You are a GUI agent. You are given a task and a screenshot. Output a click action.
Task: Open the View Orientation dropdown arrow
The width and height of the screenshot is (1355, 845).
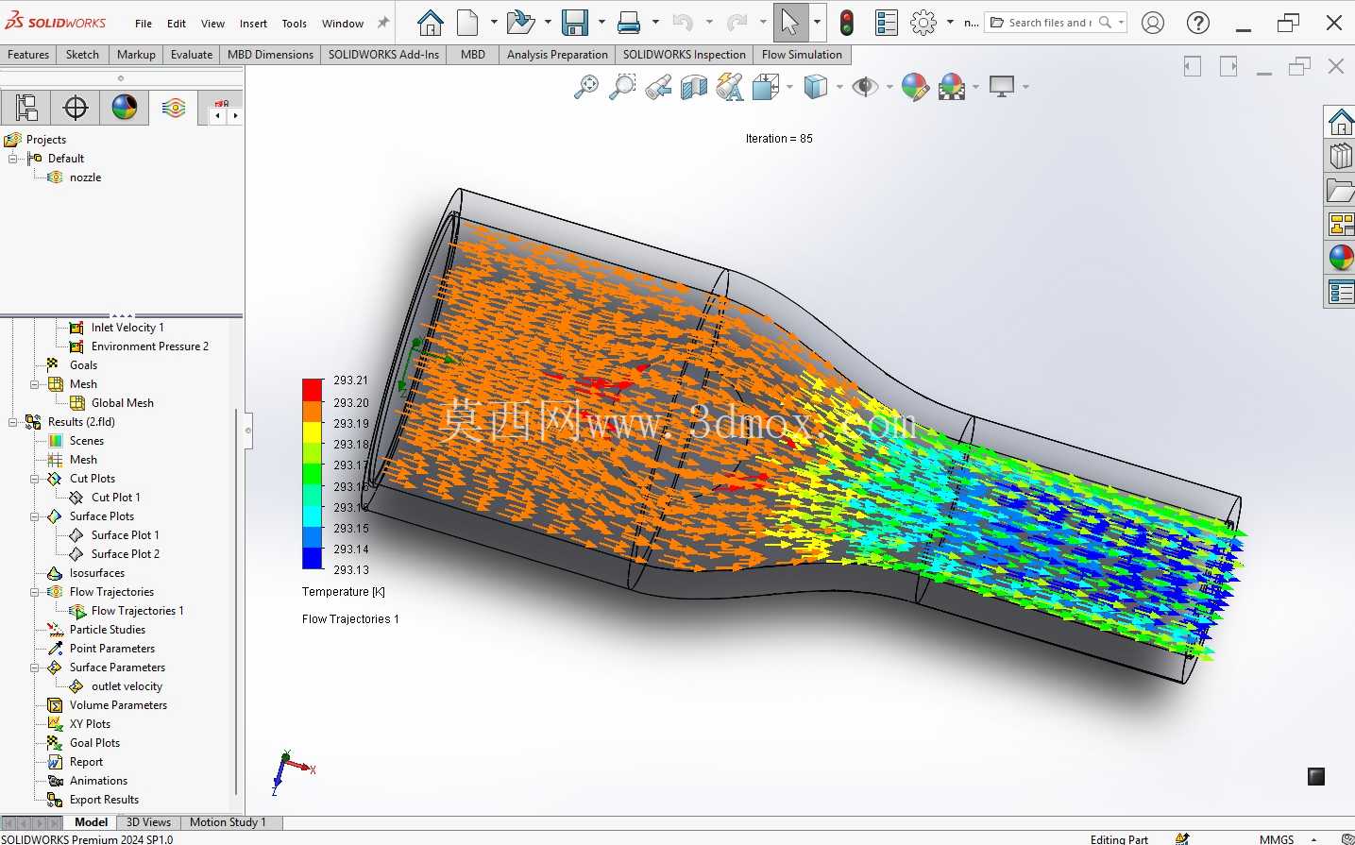[x=789, y=87]
